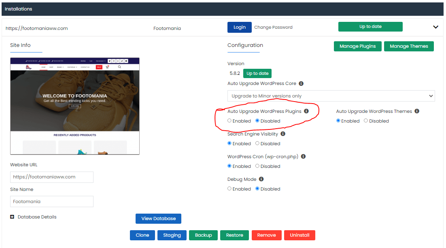Screen dimensions: 446x248
Task: Expand Database Details with plus icon
Action: tap(12, 217)
